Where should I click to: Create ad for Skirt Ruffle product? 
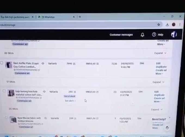pyautogui.click(x=161, y=70)
